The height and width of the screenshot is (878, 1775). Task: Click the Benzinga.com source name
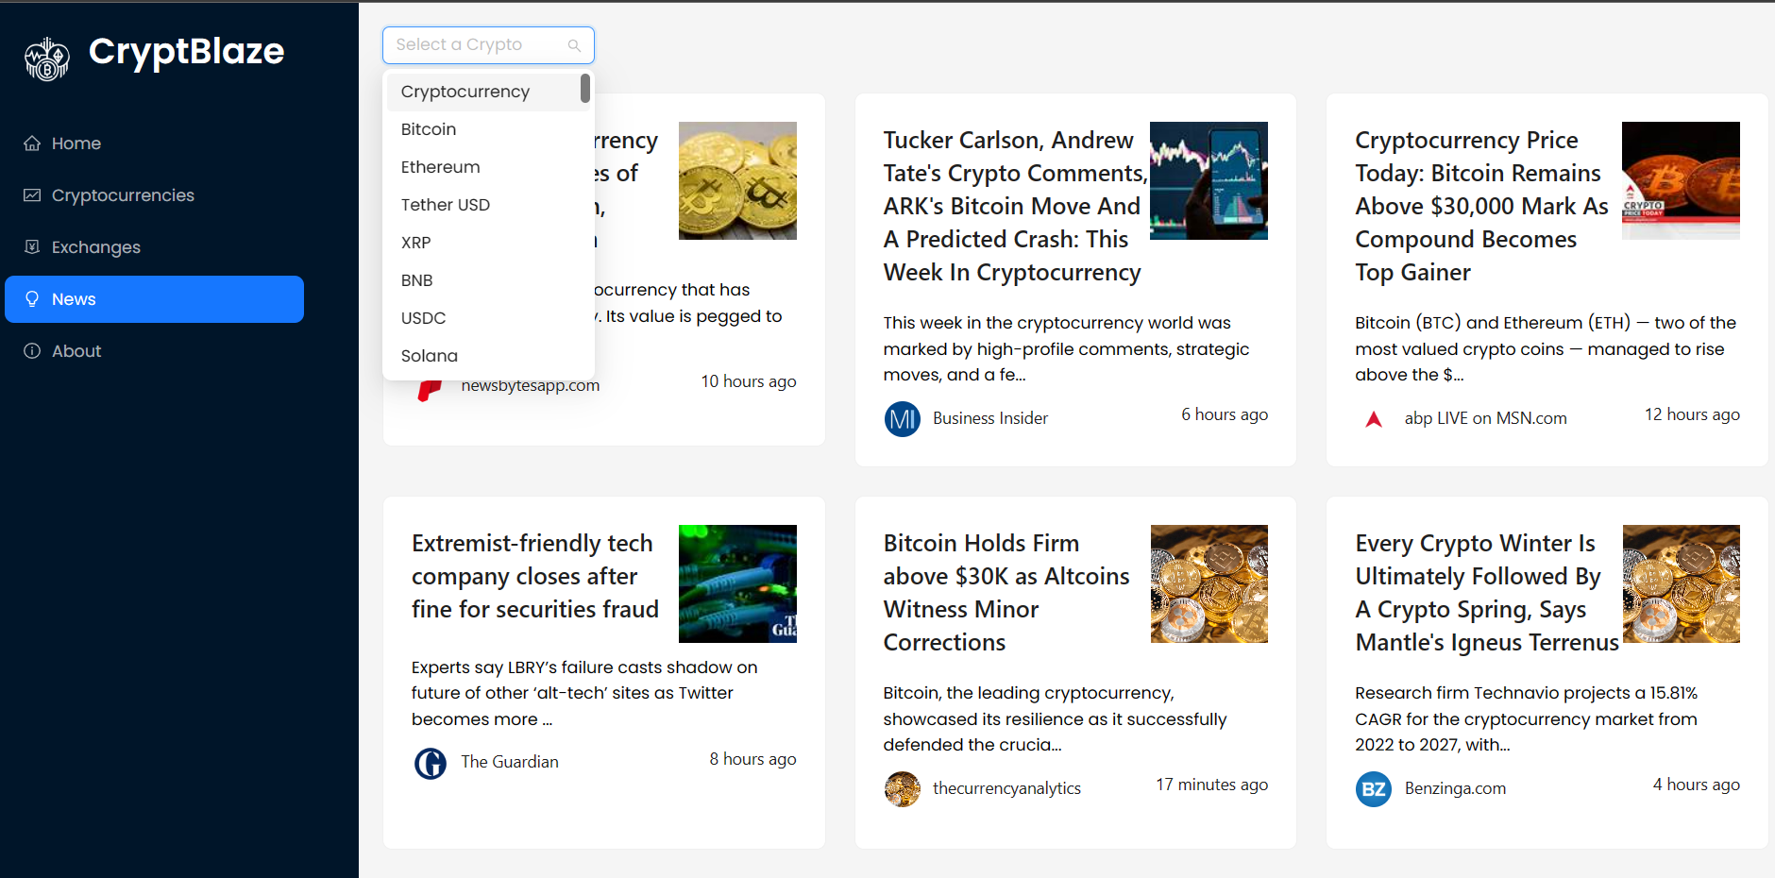(1455, 788)
